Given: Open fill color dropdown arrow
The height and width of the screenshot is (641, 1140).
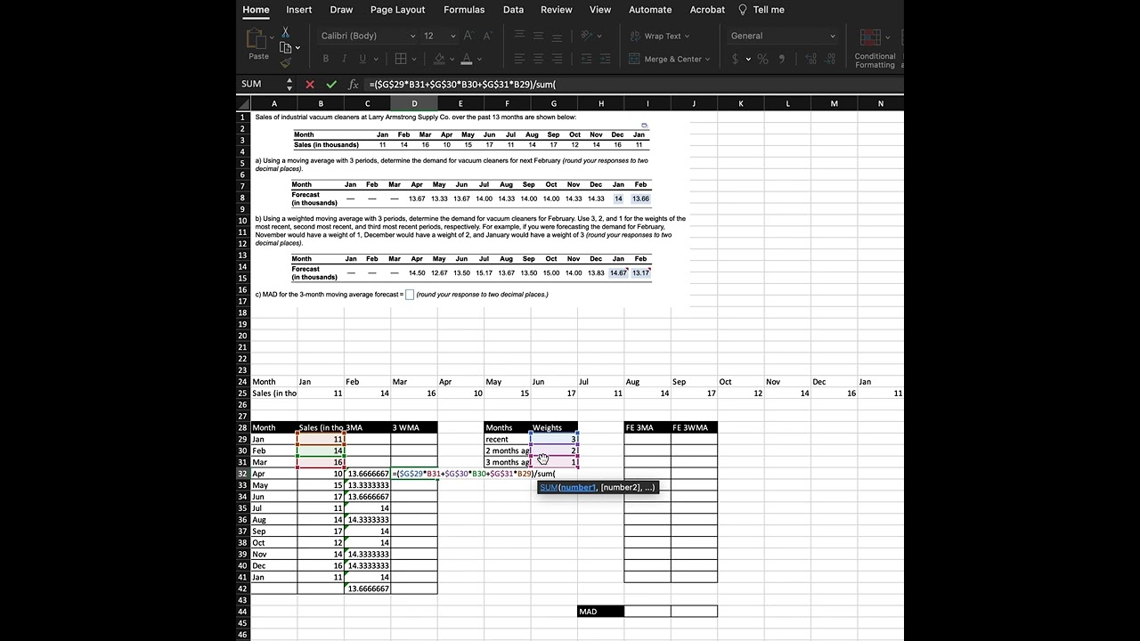Looking at the screenshot, I should [452, 59].
